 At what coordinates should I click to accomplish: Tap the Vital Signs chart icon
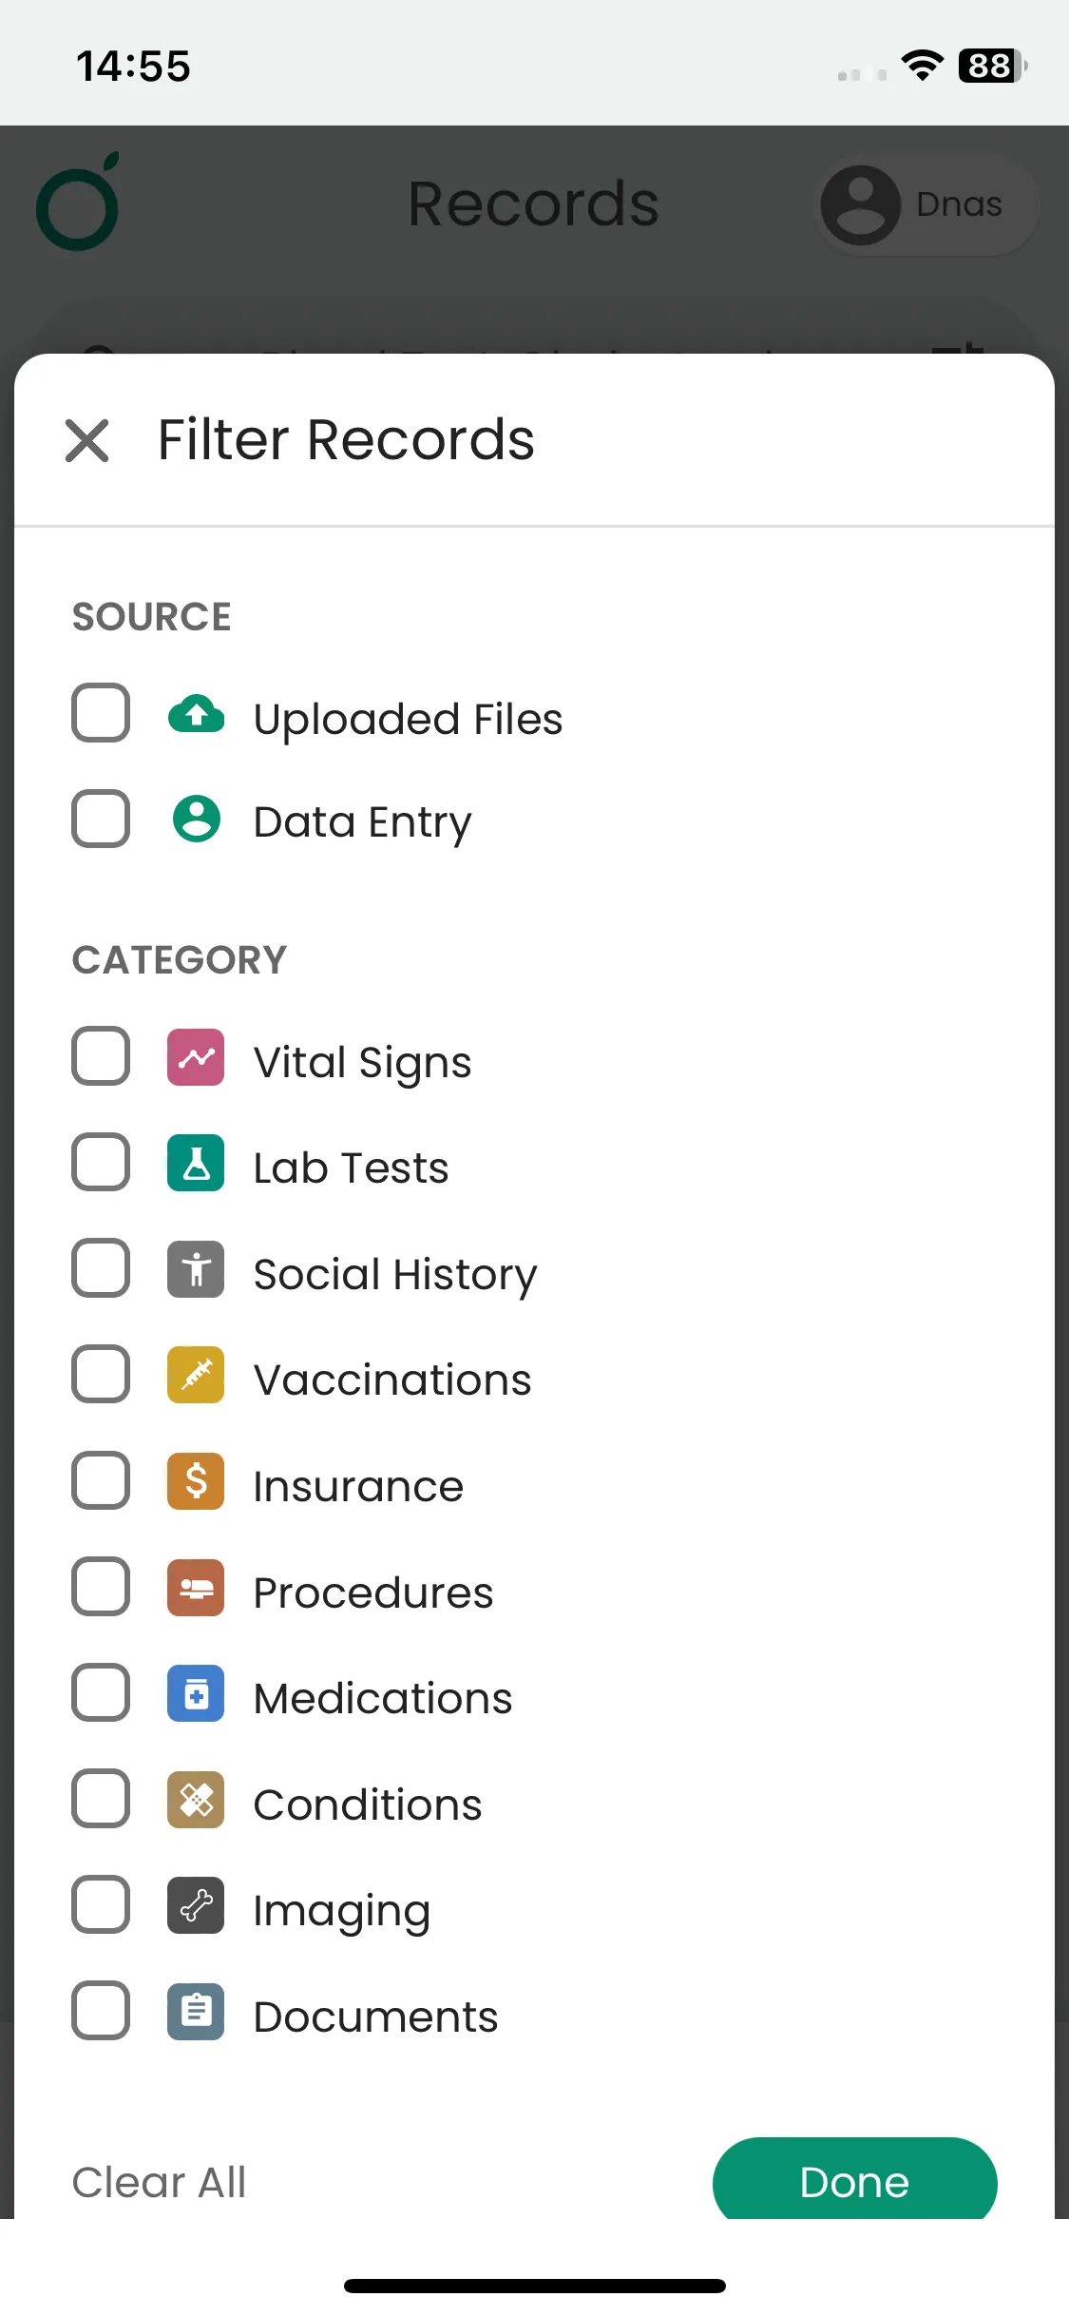(196, 1057)
